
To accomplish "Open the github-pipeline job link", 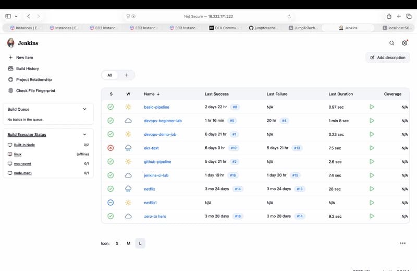I will [157, 162].
